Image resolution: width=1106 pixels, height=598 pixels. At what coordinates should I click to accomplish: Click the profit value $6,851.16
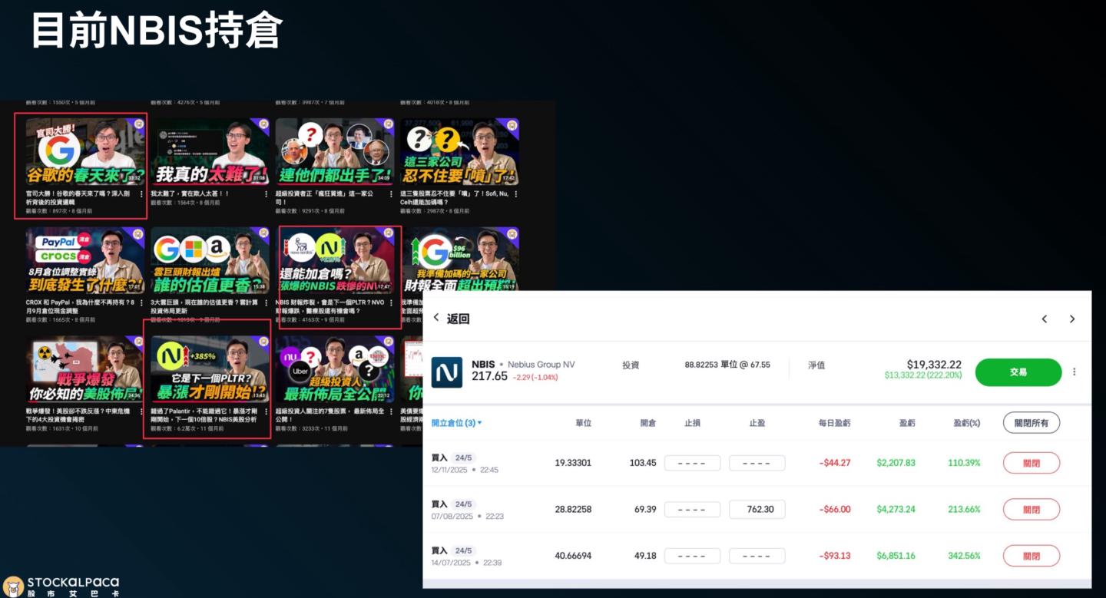tap(896, 556)
